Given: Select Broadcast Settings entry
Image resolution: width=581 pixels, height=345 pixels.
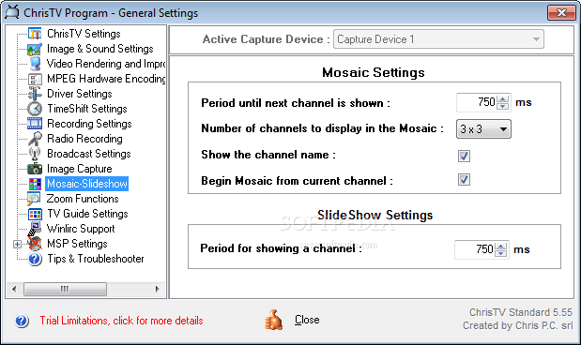Looking at the screenshot, I should click(89, 154).
